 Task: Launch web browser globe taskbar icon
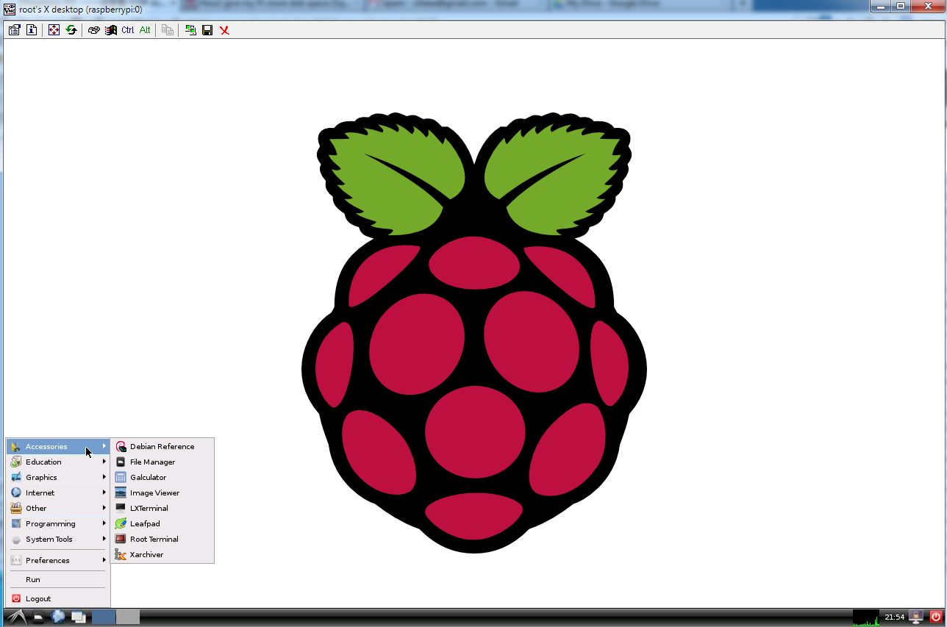[58, 617]
